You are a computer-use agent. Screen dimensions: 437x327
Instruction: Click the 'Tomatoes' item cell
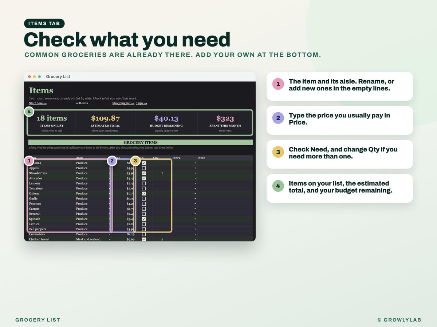52,189
